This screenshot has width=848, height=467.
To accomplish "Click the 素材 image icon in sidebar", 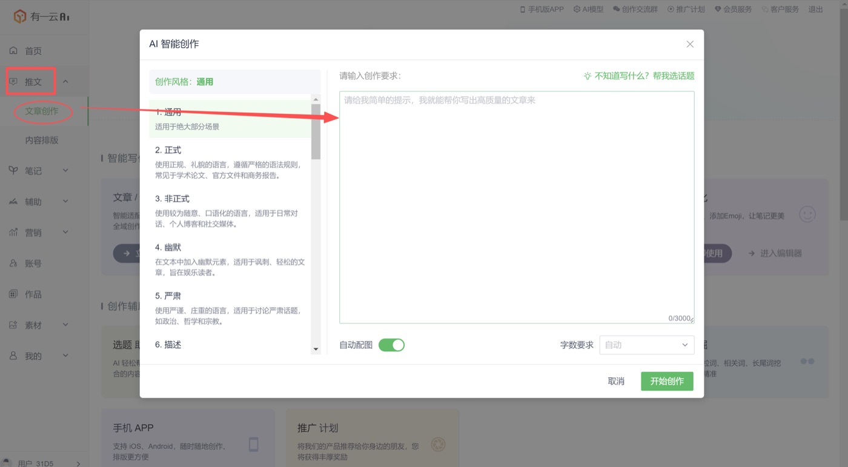I will [x=13, y=325].
